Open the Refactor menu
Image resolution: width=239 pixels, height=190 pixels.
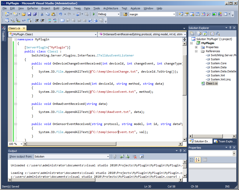(x=33, y=8)
